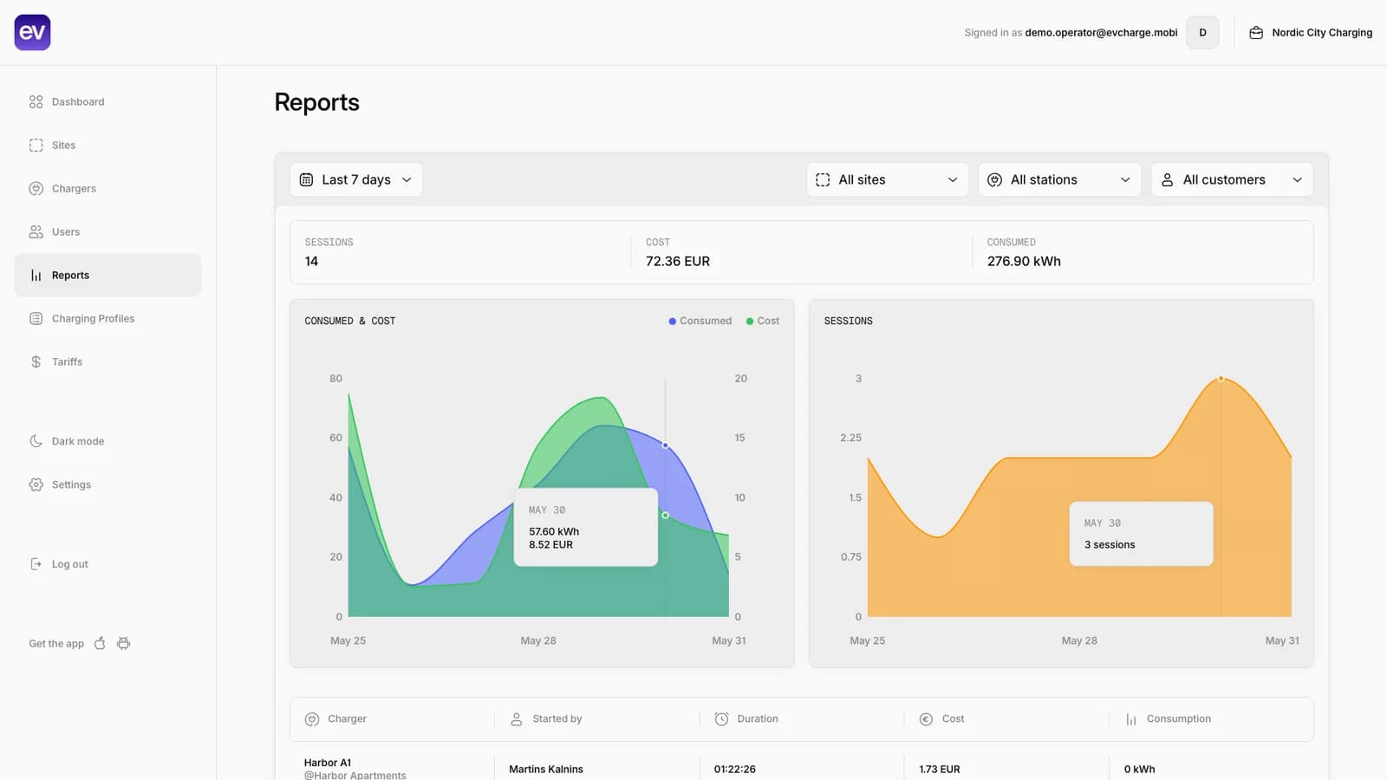Click the Get the app text
Viewport: 1387px width, 780px height.
click(x=56, y=643)
